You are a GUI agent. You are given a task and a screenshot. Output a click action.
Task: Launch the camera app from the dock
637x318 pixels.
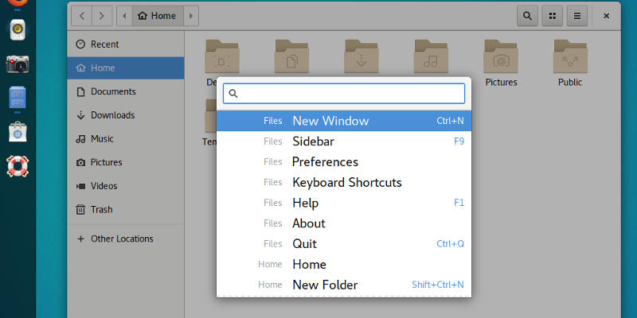18,65
